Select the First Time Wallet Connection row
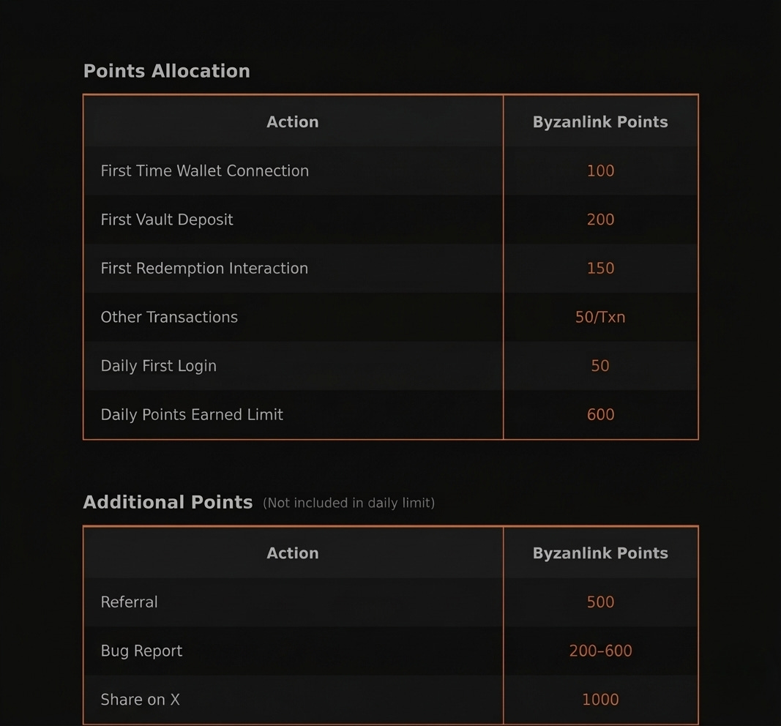The image size is (781, 726). (x=391, y=171)
